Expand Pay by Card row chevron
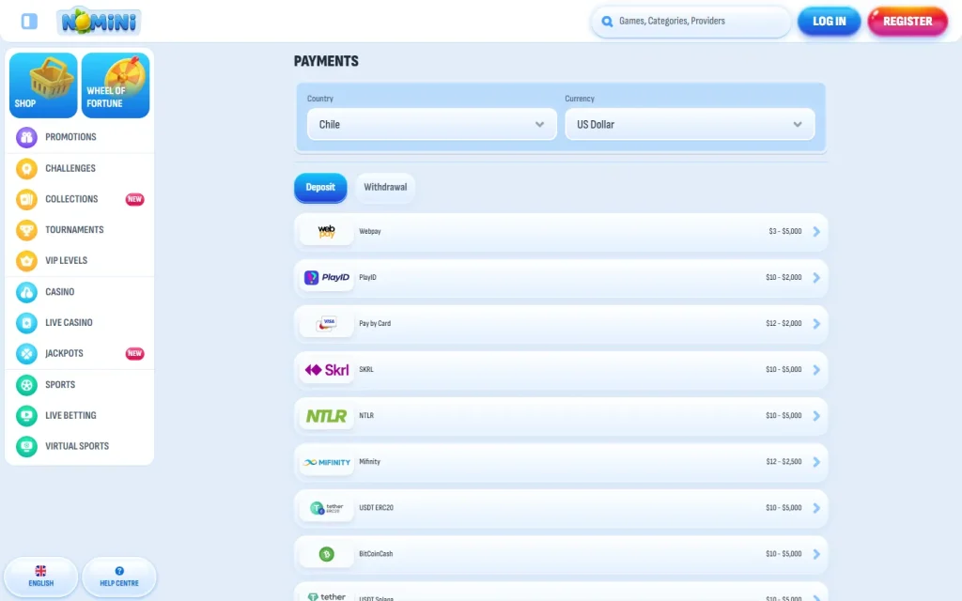Screen dimensions: 962x601 point(816,323)
